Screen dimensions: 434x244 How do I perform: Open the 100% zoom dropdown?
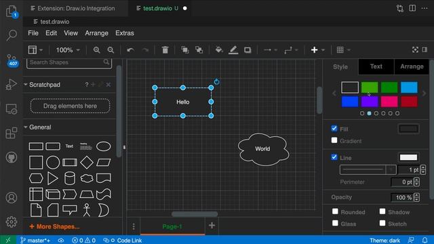pyautogui.click(x=68, y=50)
